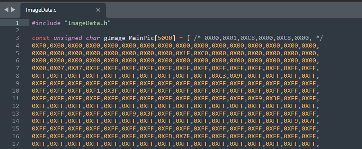
Task: Click the 0XC3 value on line 8
Action: click(220, 76)
